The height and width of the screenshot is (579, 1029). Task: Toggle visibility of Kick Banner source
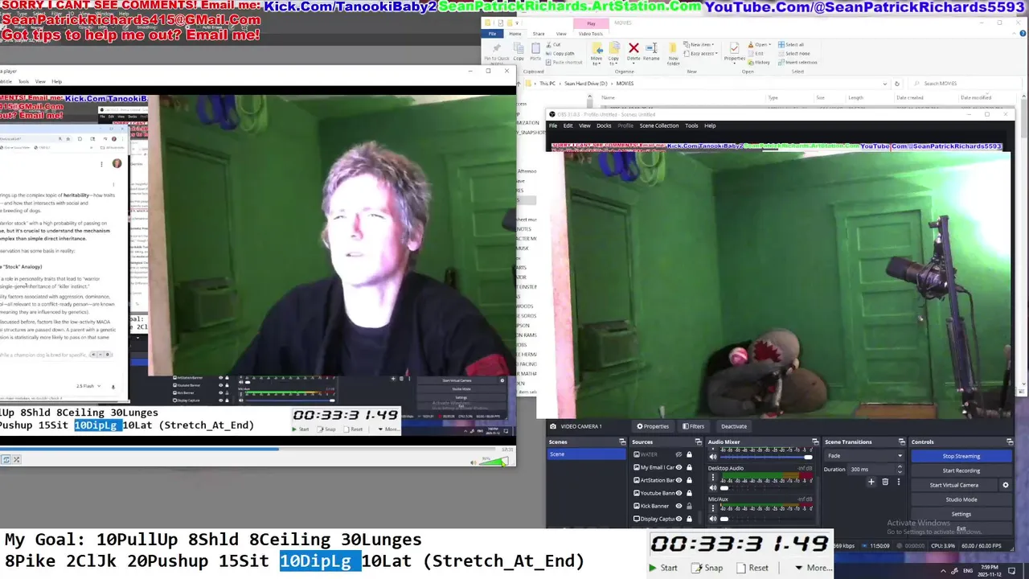coord(678,506)
